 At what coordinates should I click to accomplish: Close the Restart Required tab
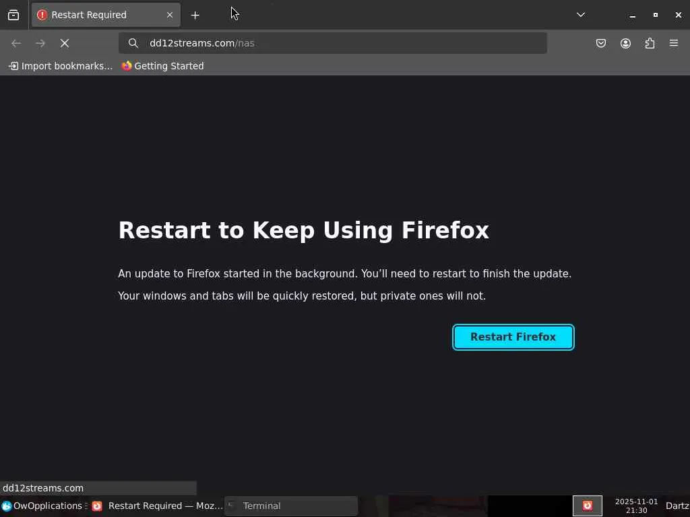[x=170, y=15]
